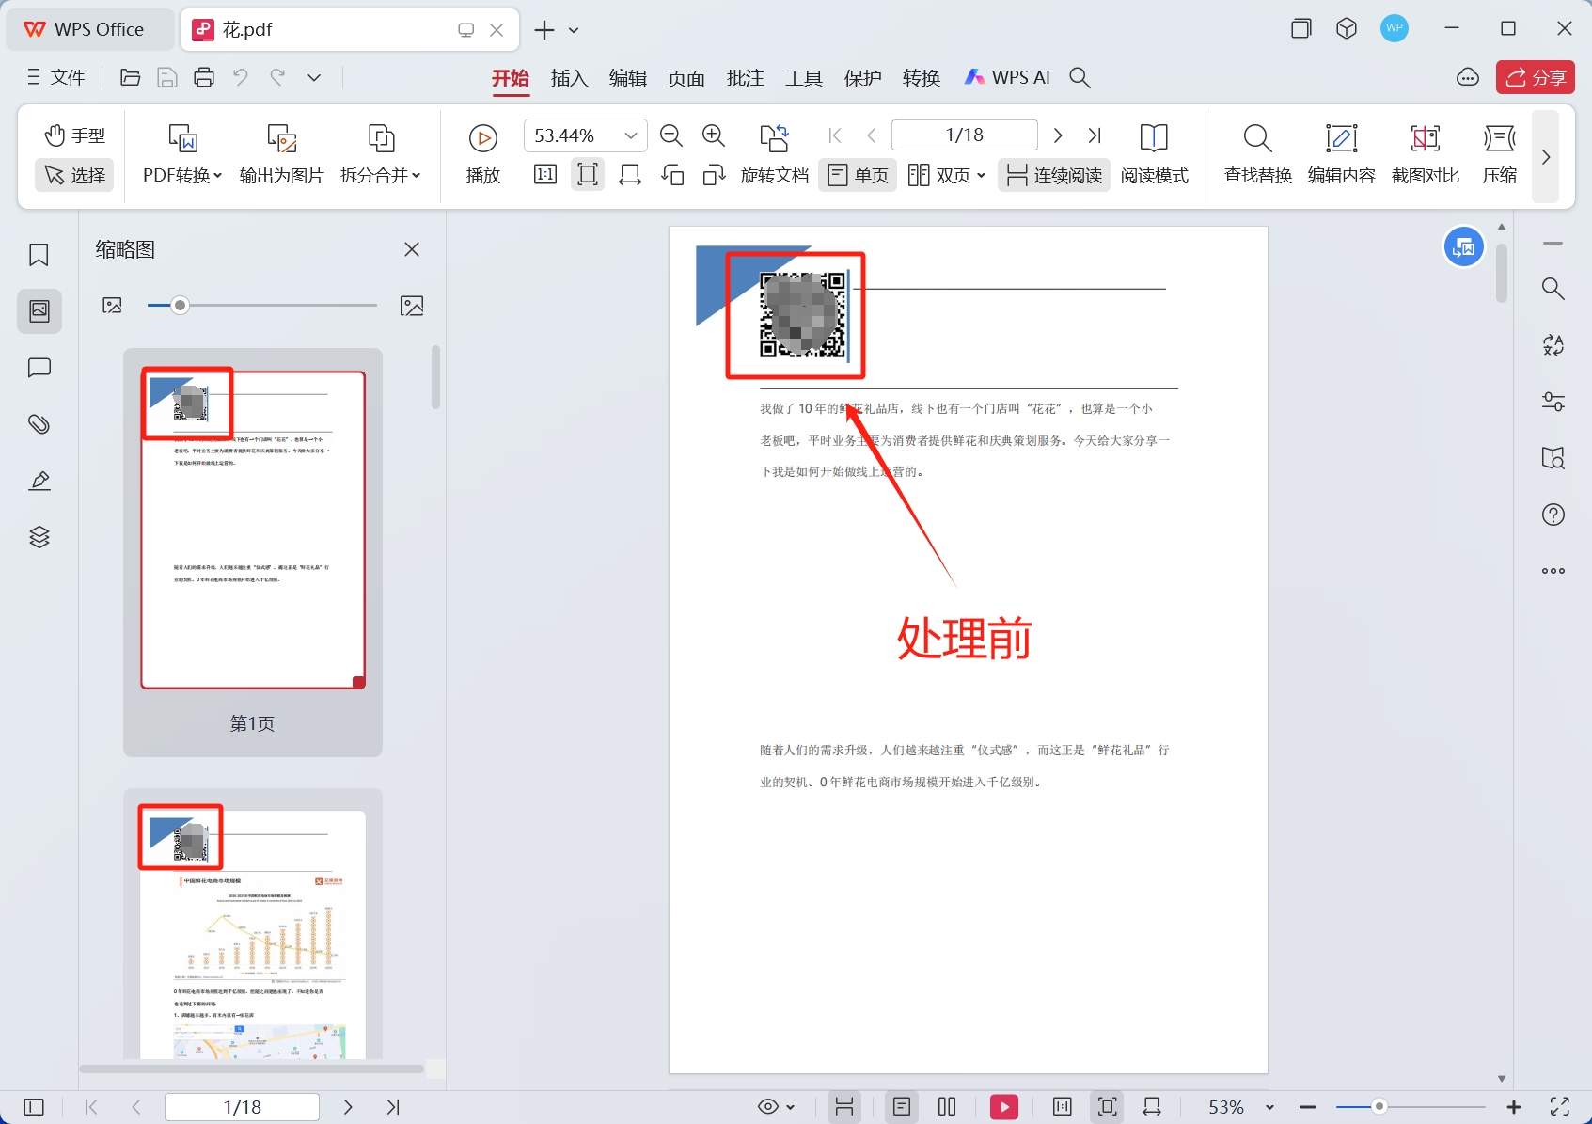Enable Single Page view
The image size is (1592, 1124).
859,175
